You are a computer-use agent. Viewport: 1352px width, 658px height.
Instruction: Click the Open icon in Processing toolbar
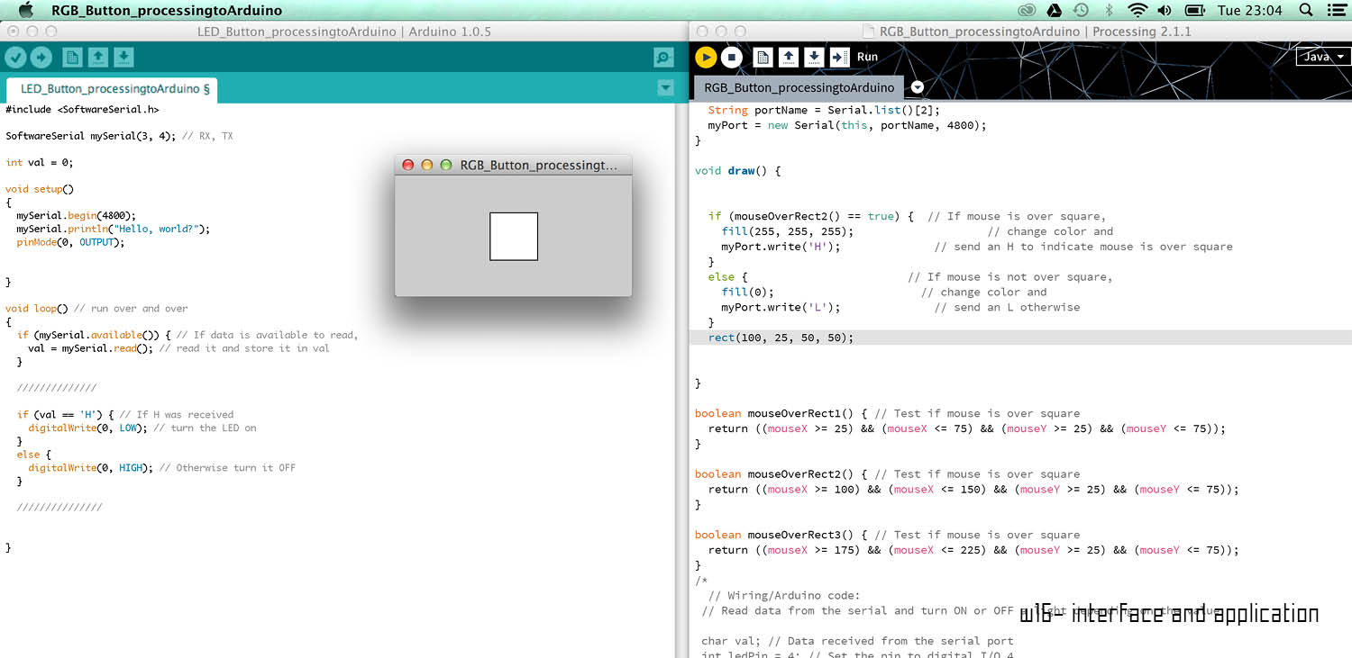[789, 57]
